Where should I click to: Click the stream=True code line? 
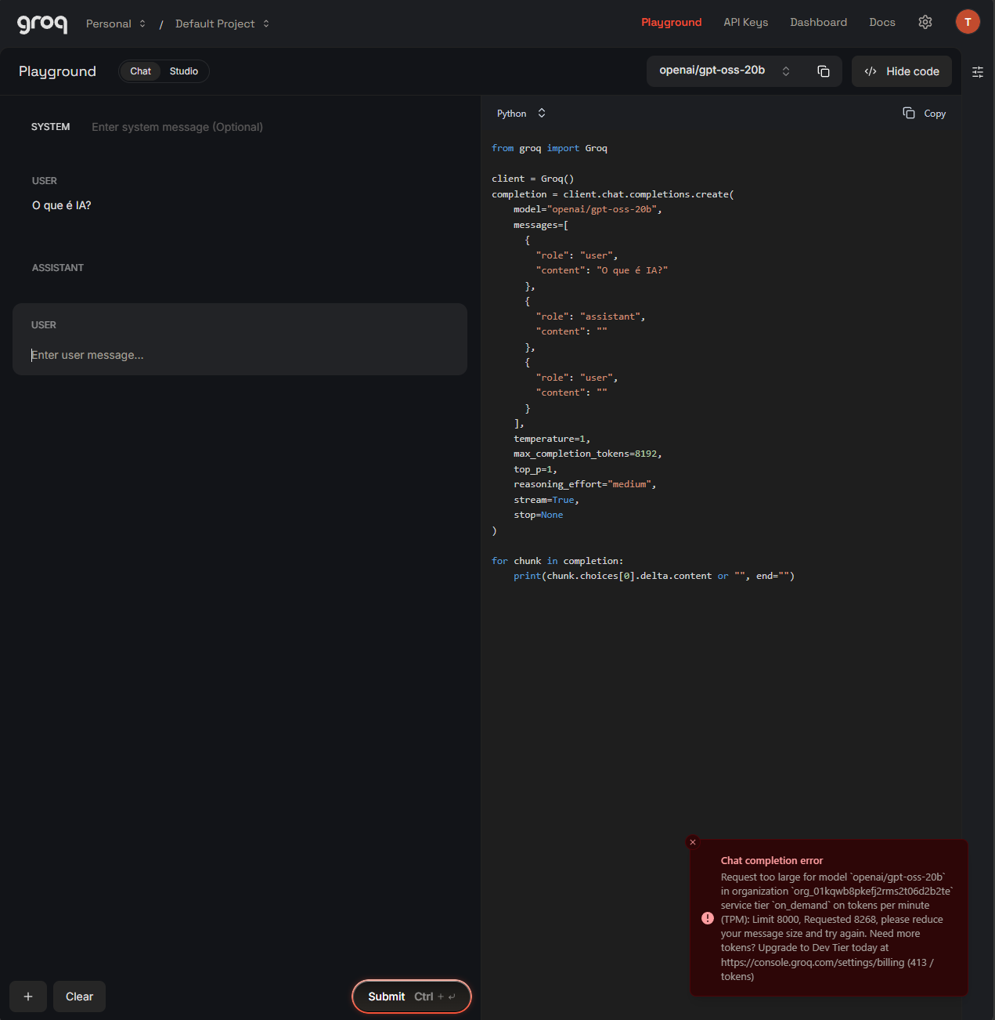(x=546, y=500)
